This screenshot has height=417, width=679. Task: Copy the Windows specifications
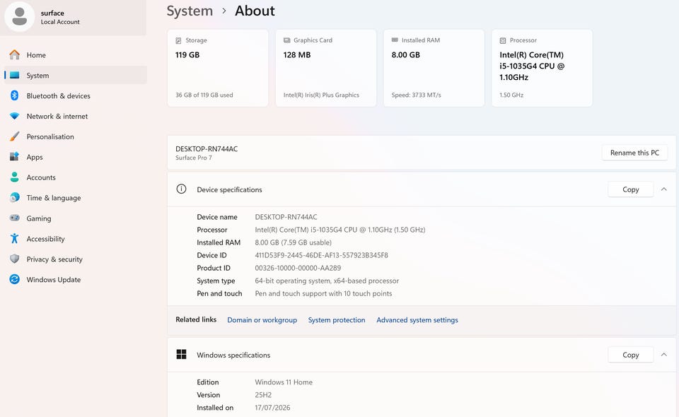pyautogui.click(x=630, y=355)
